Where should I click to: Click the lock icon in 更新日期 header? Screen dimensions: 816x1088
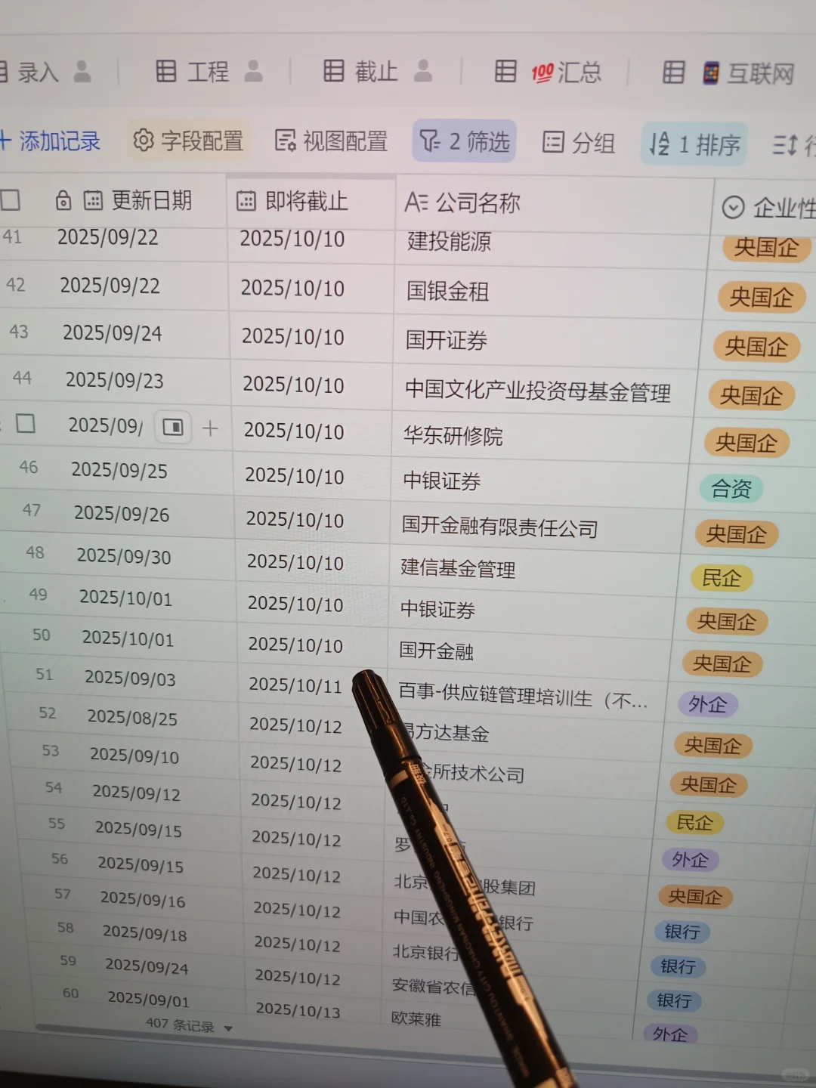pos(63,200)
